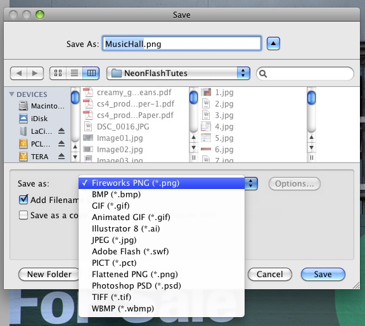This screenshot has width=365, height=326.
Task: Choose WBMP (*.wbmp) format
Action: (162, 308)
